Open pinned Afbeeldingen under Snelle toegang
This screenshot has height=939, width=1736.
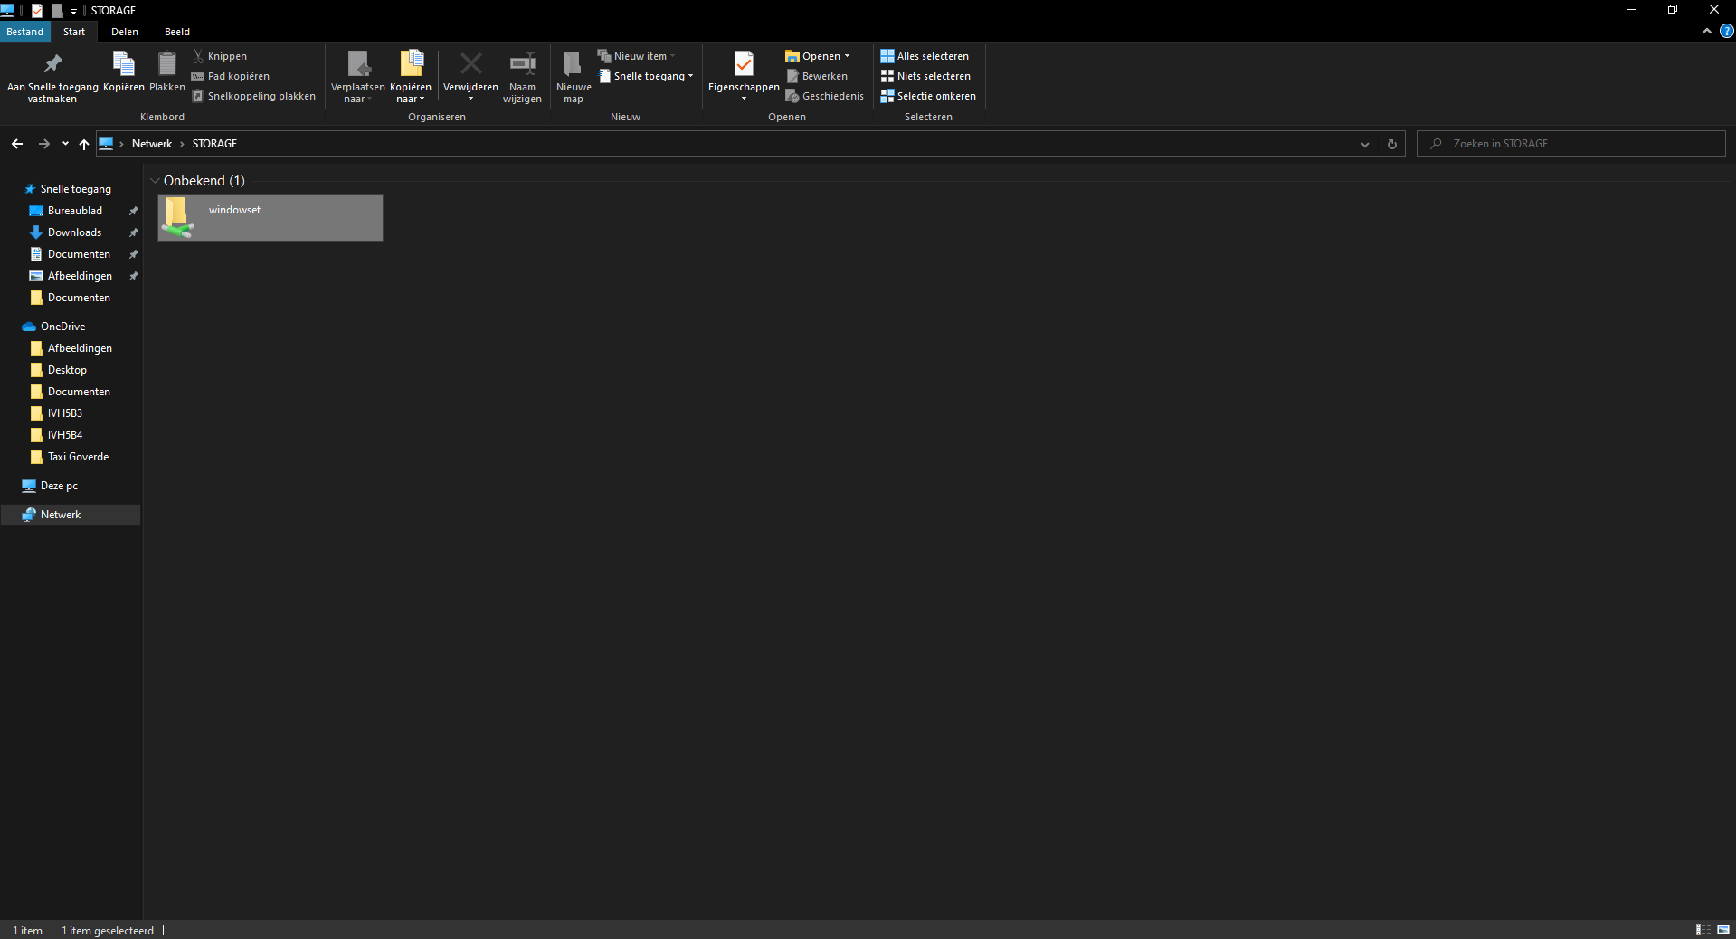[80, 276]
